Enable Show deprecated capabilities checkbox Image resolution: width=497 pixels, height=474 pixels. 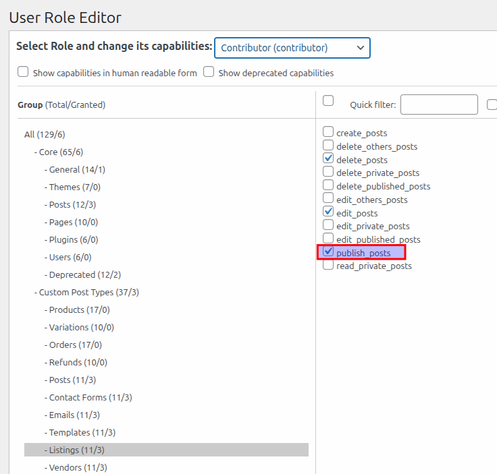(209, 72)
